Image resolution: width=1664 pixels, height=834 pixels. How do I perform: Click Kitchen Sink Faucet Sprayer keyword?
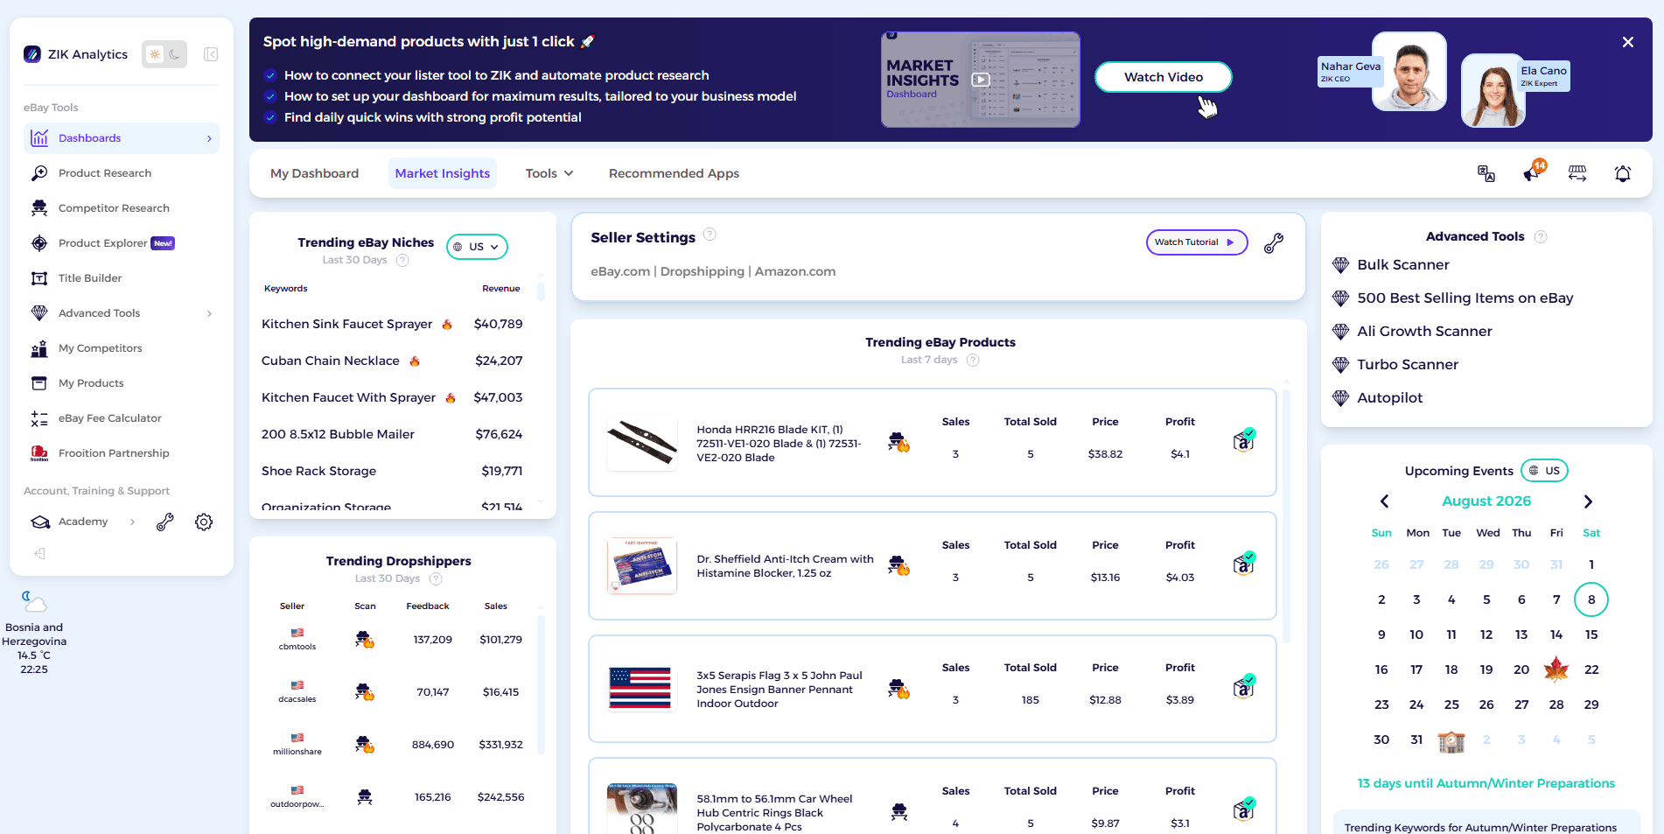click(346, 324)
